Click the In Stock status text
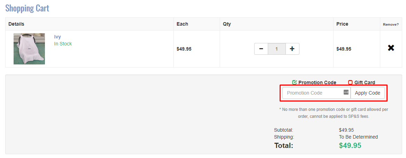The height and width of the screenshot is (158, 406). tap(63, 44)
